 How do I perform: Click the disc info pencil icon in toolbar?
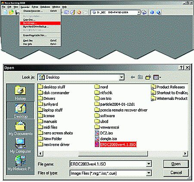tap(73, 13)
